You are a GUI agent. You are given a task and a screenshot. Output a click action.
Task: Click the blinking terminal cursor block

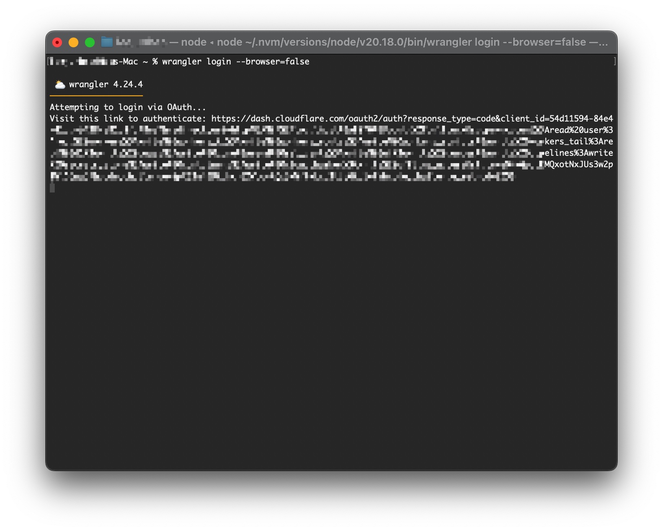[52, 189]
